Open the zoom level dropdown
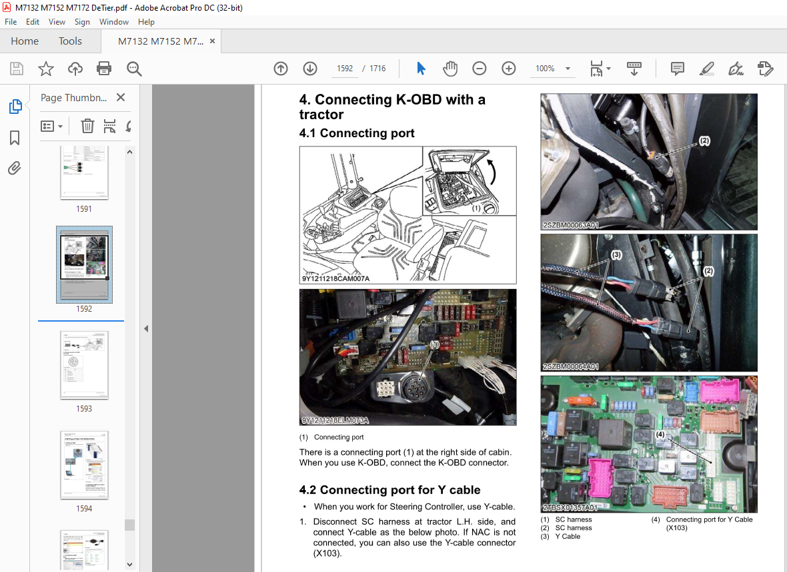The image size is (787, 572). coord(568,69)
